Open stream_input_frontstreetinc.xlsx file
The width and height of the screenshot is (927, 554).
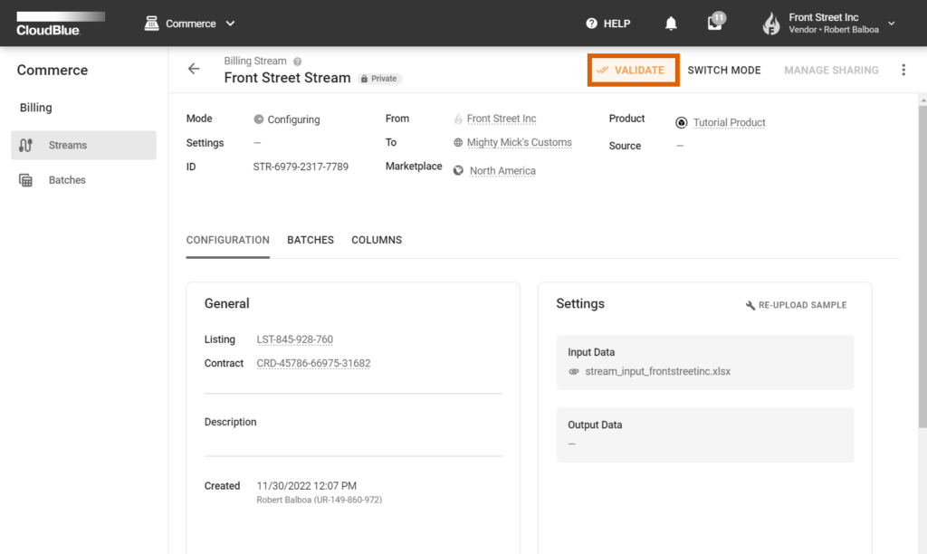click(657, 371)
